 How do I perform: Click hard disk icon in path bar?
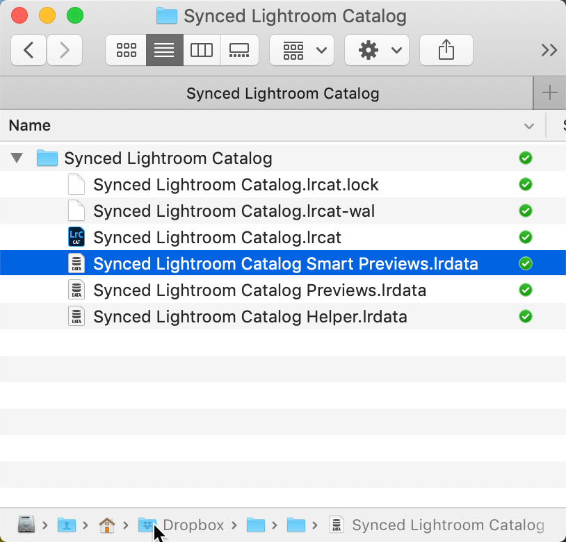coord(26,525)
